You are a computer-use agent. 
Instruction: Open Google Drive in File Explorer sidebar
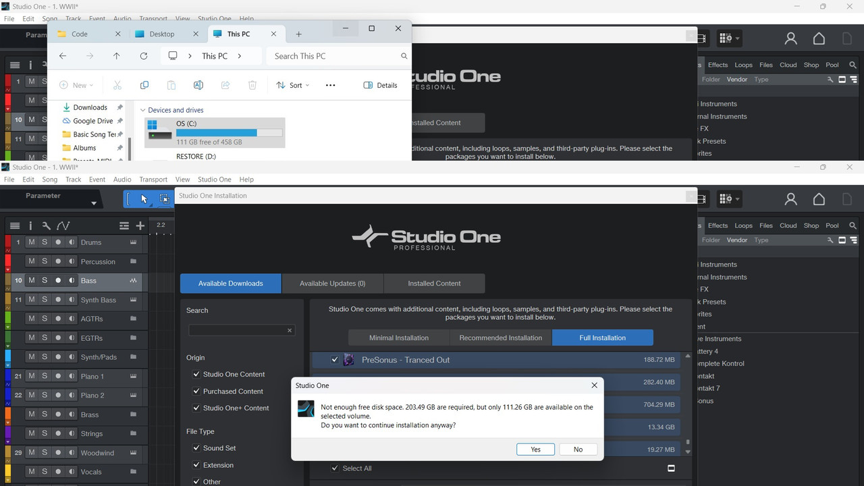click(x=92, y=121)
